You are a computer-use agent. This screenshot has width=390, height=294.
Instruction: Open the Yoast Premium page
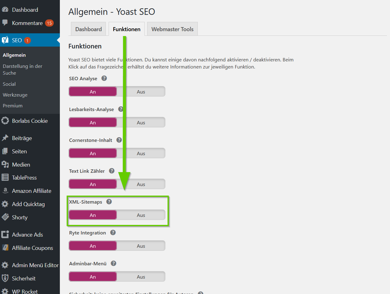[x=12, y=106]
